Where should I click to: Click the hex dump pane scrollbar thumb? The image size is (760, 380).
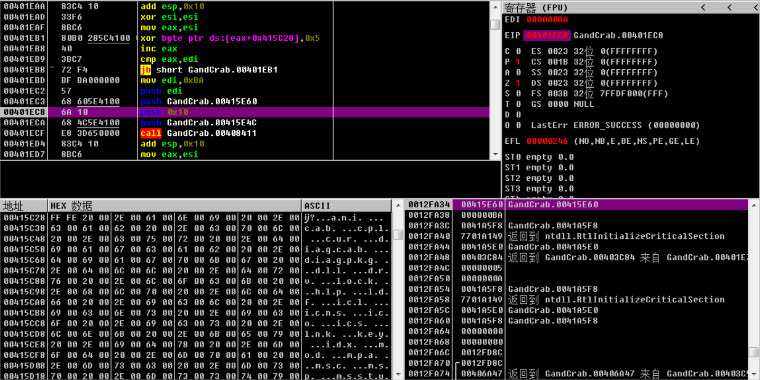[398, 235]
